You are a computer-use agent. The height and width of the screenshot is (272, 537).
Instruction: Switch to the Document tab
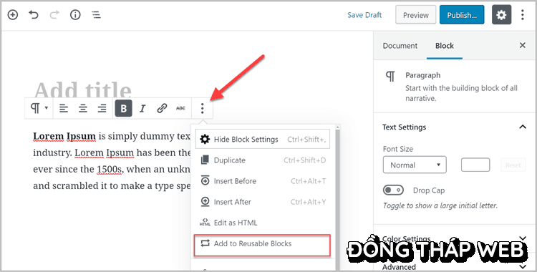pos(400,46)
